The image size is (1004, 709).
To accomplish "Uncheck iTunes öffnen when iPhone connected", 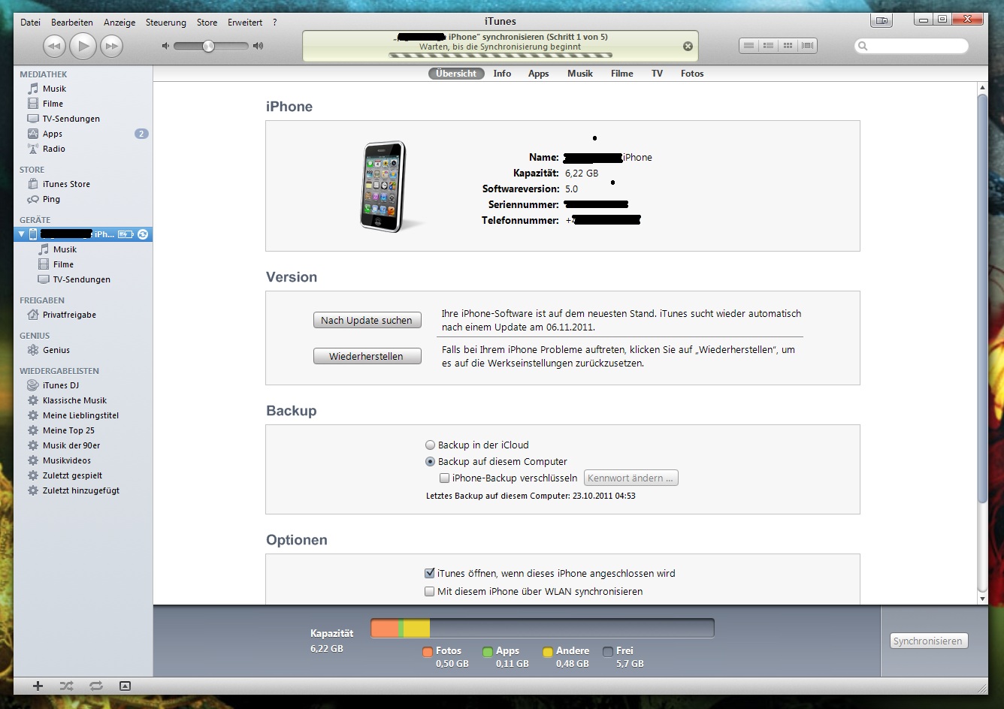I will 430,573.
